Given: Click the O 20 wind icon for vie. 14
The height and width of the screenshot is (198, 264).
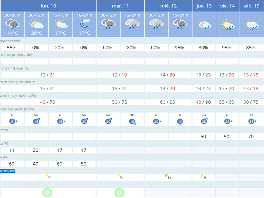Looking at the screenshot, I should 228,121.
